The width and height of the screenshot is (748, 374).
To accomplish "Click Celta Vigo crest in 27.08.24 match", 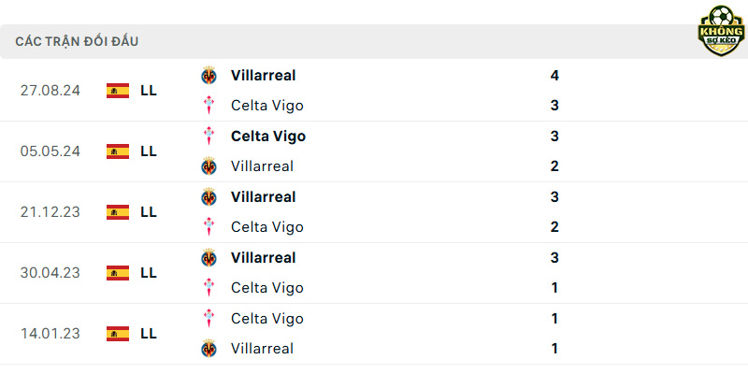I will tap(209, 106).
